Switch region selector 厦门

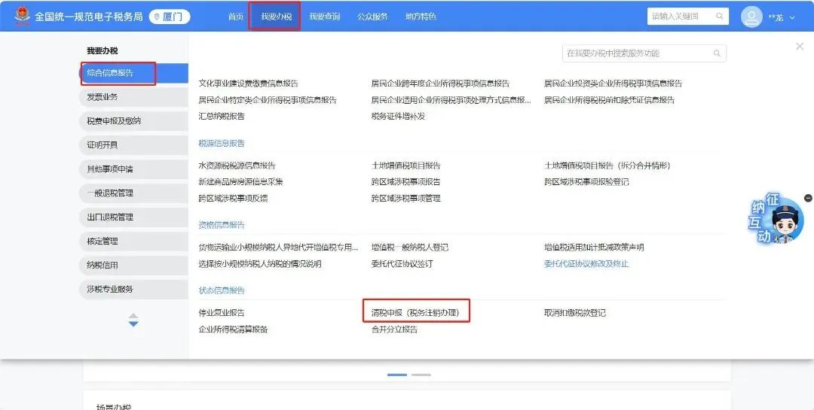[170, 17]
